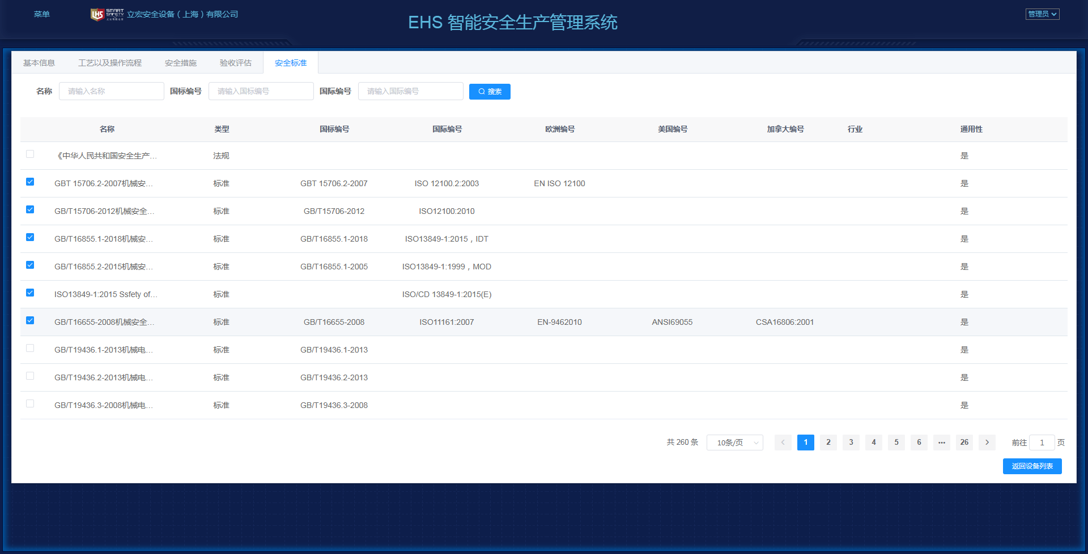The width and height of the screenshot is (1088, 554).
Task: Uncheck the GB/T16855.1-2018 row checkbox
Action: point(30,237)
